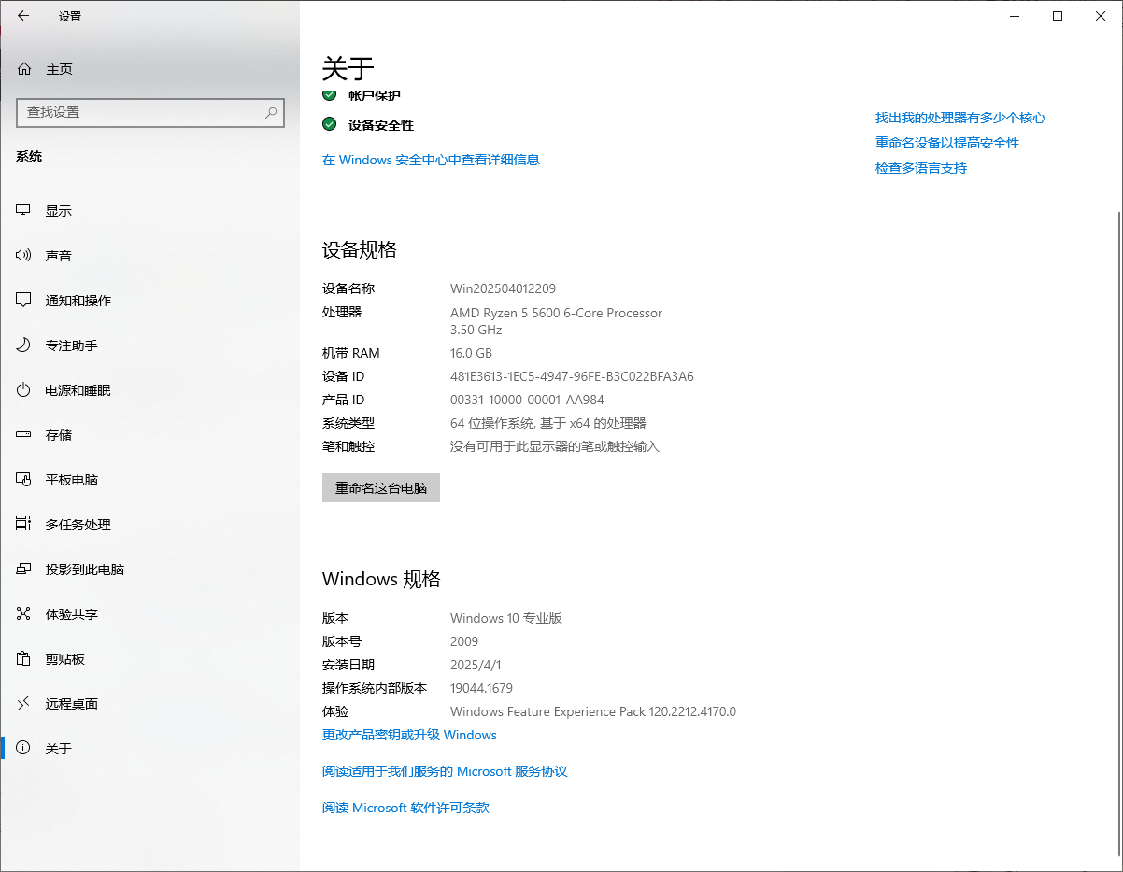Click the 电源和睡眠 power icon
The image size is (1123, 872).
(x=24, y=390)
